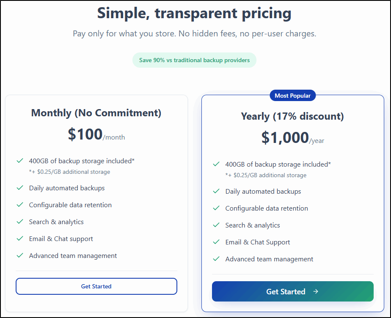Viewport: 391px width, 318px height.
Task: Click checkmark next to monthly Daily automated backups
Action: click(x=19, y=188)
